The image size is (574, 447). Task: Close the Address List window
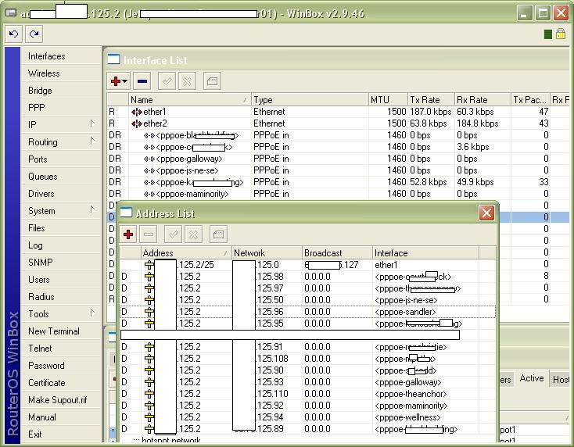(486, 213)
